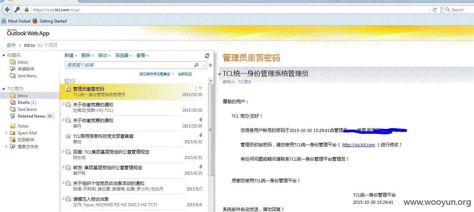This screenshot has height=212, width=474.
Task: Collapse the message header triangle beside TCL统一身份管理系统管理员
Action: (219, 74)
